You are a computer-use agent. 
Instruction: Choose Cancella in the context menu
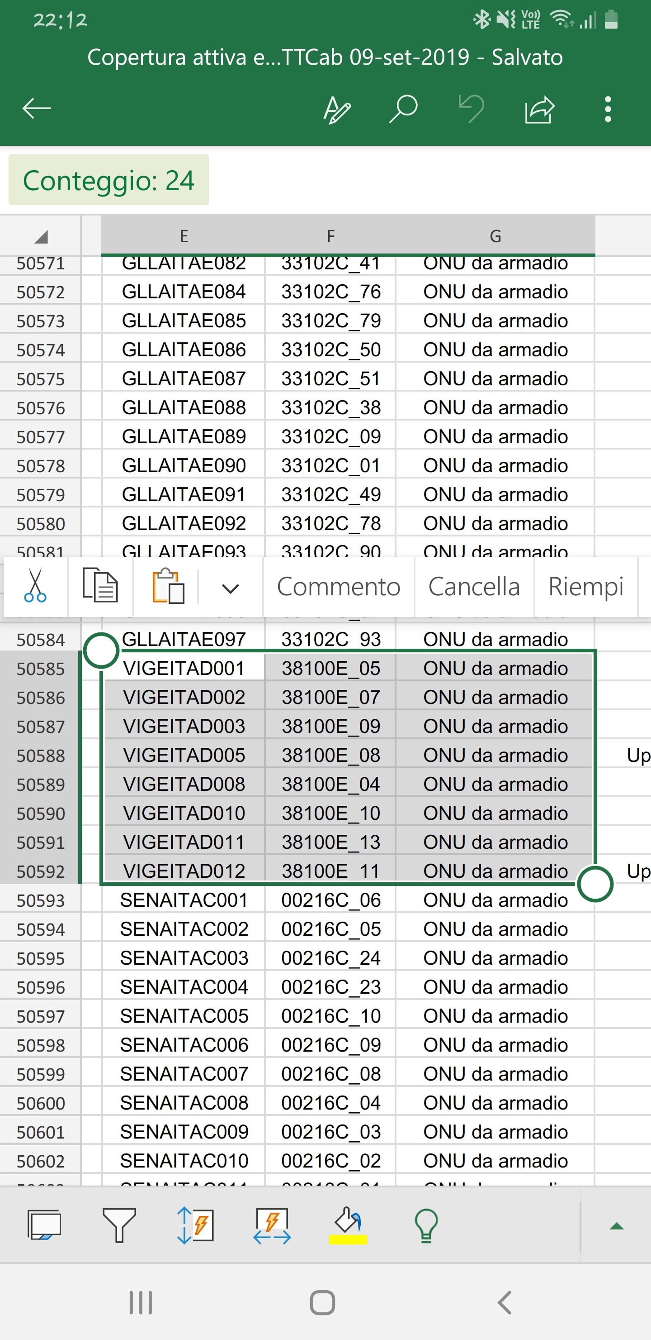click(474, 587)
